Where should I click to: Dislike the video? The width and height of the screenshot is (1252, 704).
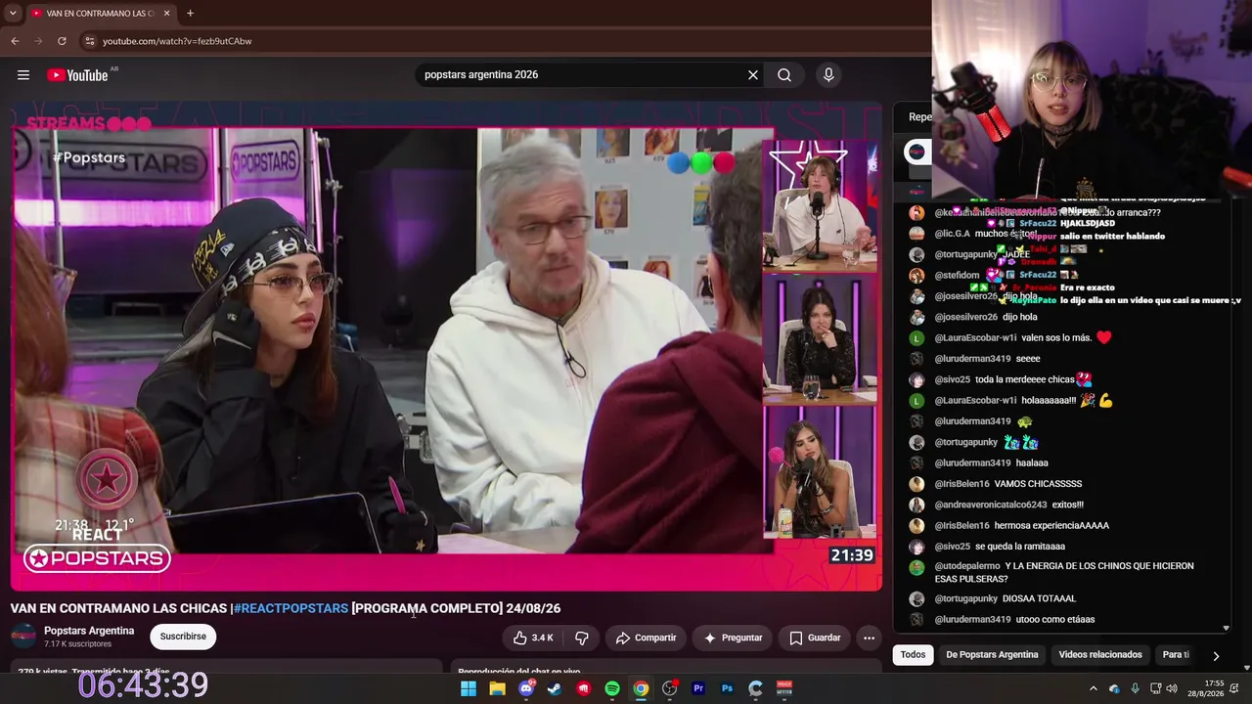pyautogui.click(x=581, y=638)
